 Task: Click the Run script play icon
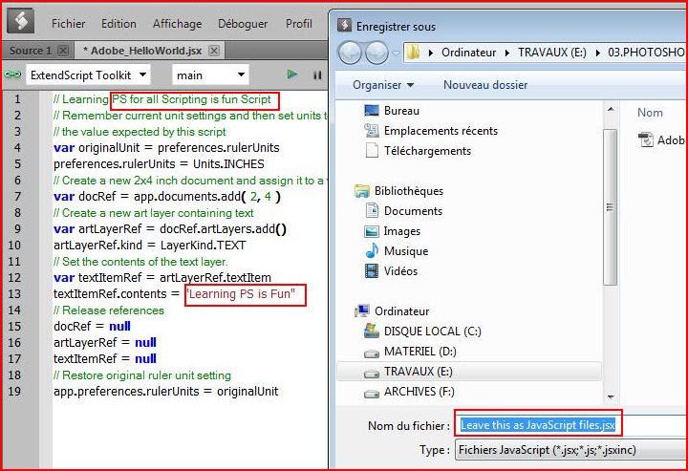[292, 75]
